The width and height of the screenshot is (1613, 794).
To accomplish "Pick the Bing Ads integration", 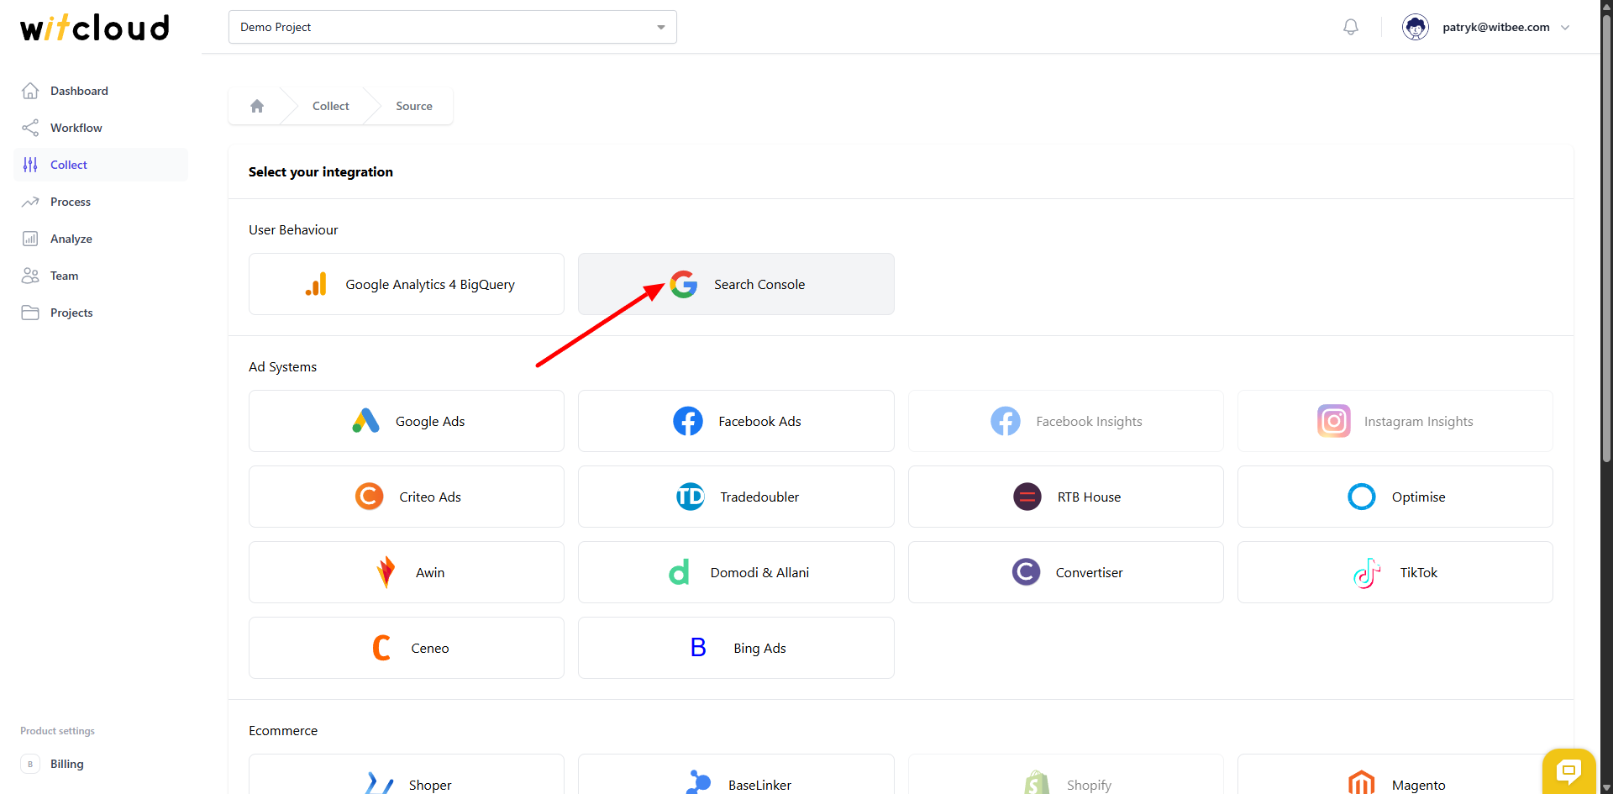I will tap(736, 648).
